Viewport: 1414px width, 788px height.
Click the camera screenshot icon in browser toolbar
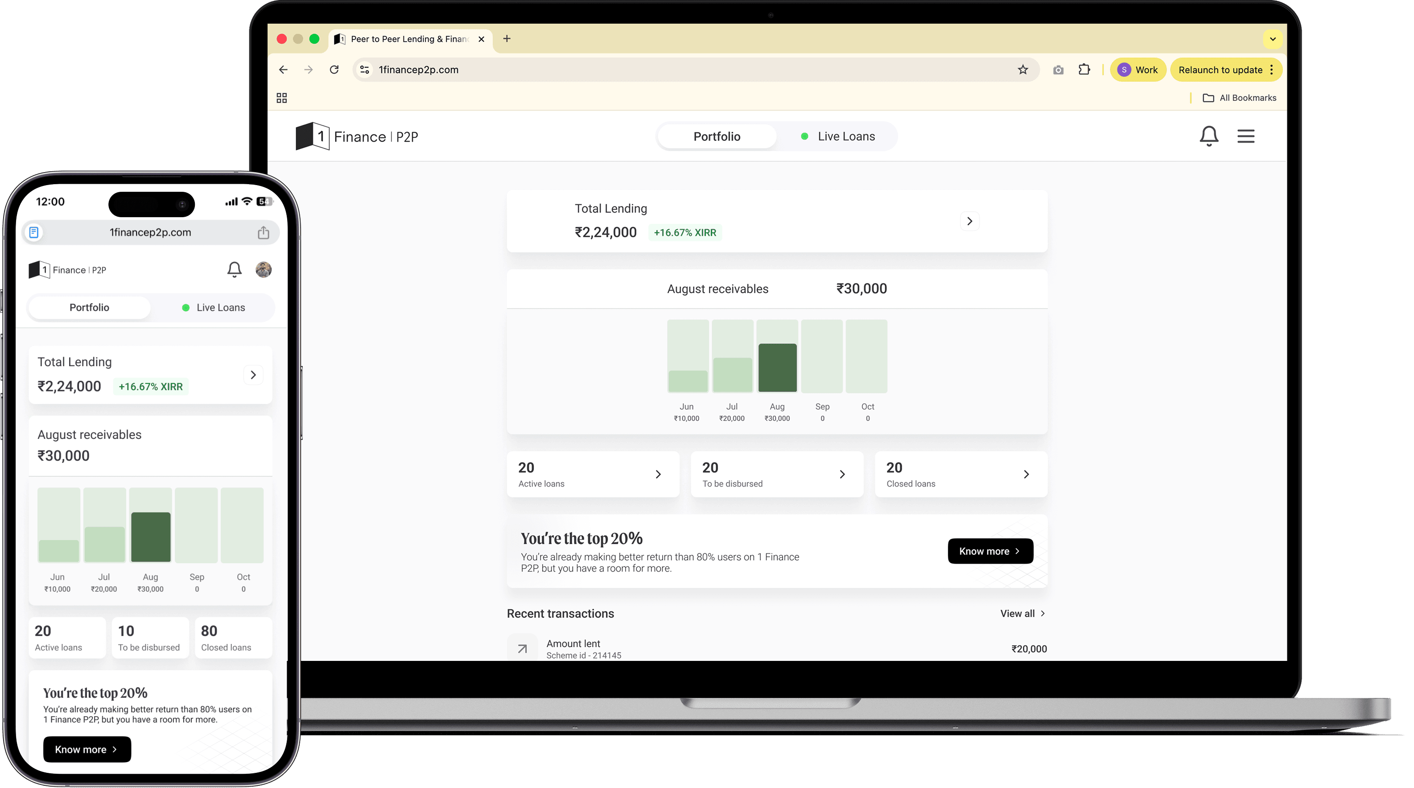tap(1058, 70)
